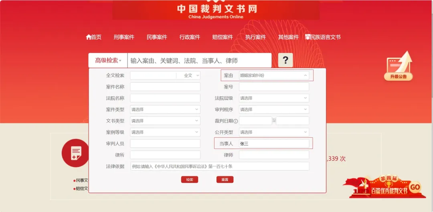Viewport: 433px width, 212px height.
Task: Expand the 审判程序 dropdown
Action: click(x=274, y=110)
